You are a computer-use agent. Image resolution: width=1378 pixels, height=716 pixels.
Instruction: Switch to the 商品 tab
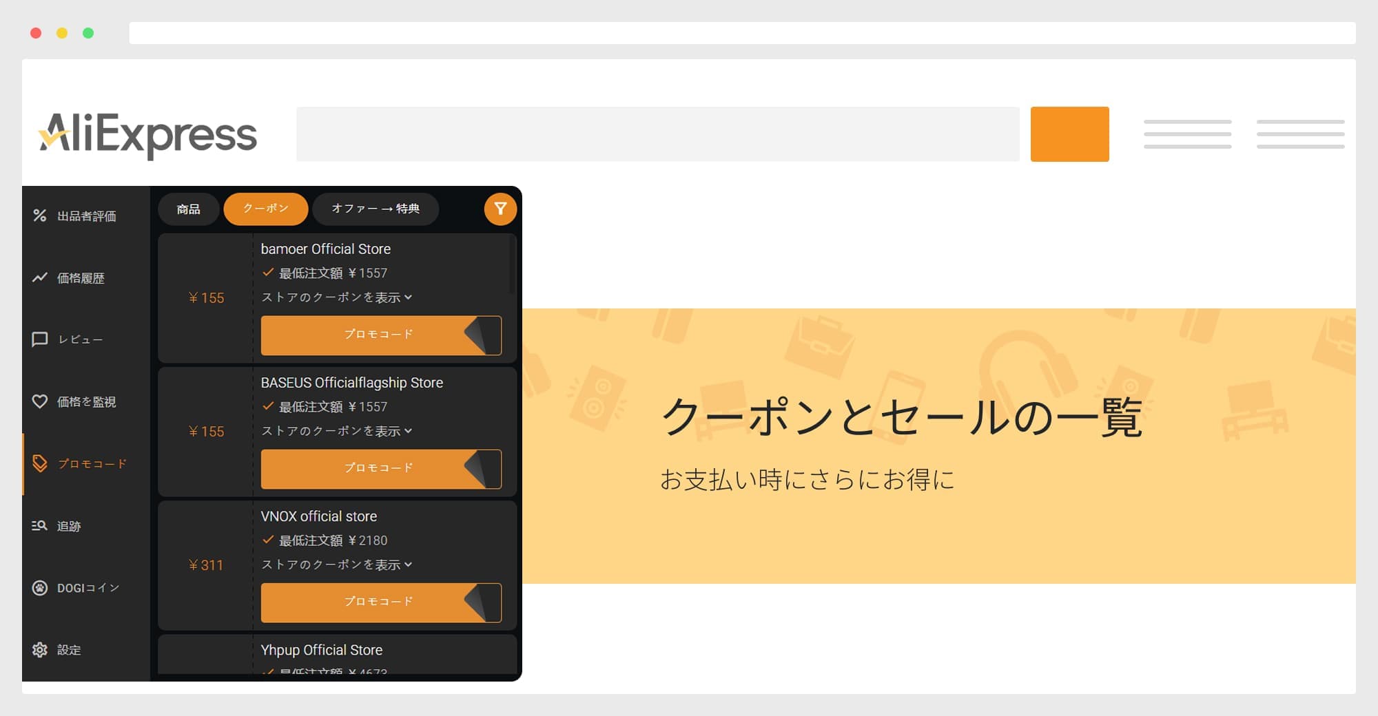188,209
